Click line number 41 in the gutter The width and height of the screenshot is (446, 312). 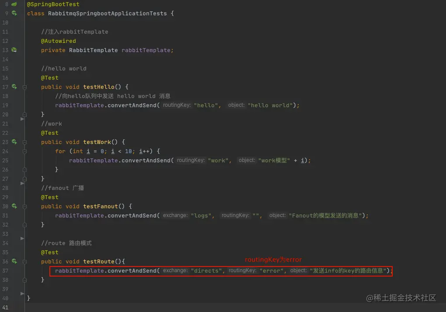click(x=5, y=308)
